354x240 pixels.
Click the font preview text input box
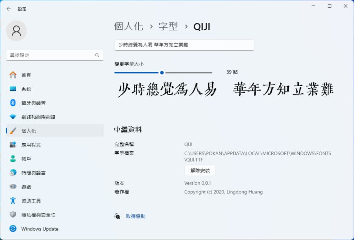(x=184, y=45)
